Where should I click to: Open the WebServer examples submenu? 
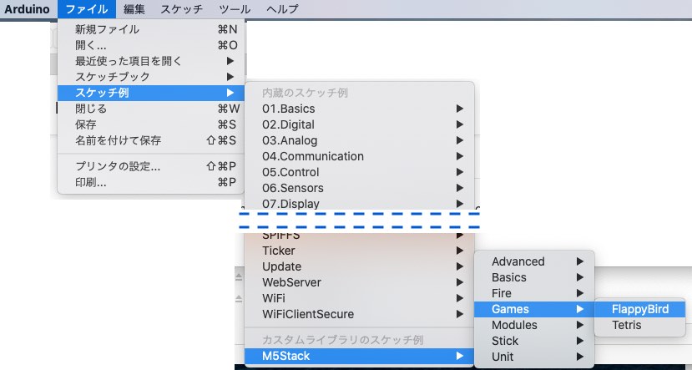[360, 282]
